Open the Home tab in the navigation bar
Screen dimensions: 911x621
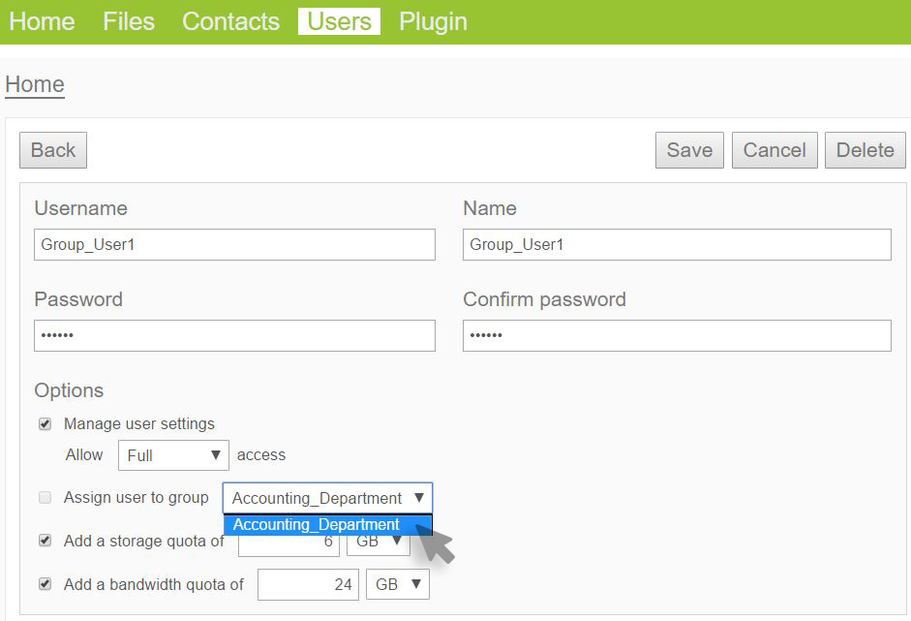[42, 21]
